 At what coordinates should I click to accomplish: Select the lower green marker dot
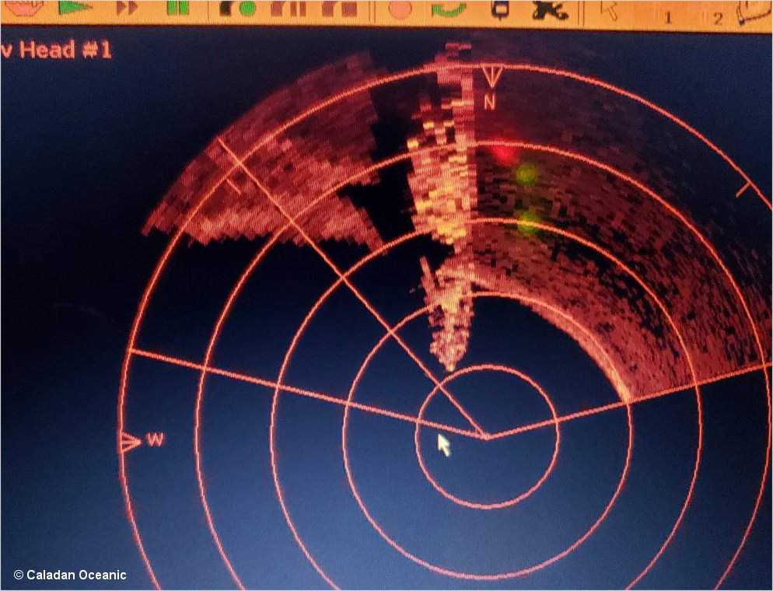[529, 222]
